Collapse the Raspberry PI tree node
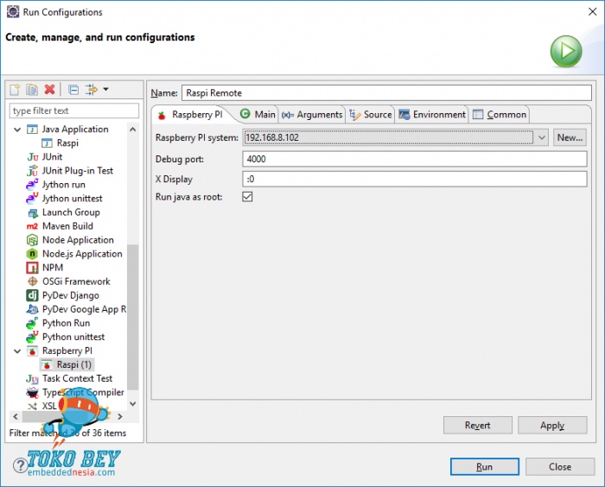 coord(17,351)
